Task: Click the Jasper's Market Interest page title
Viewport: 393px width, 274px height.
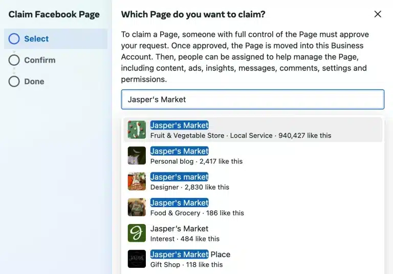Action: pos(179,229)
